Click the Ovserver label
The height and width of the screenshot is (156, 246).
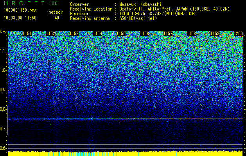coord(79,4)
